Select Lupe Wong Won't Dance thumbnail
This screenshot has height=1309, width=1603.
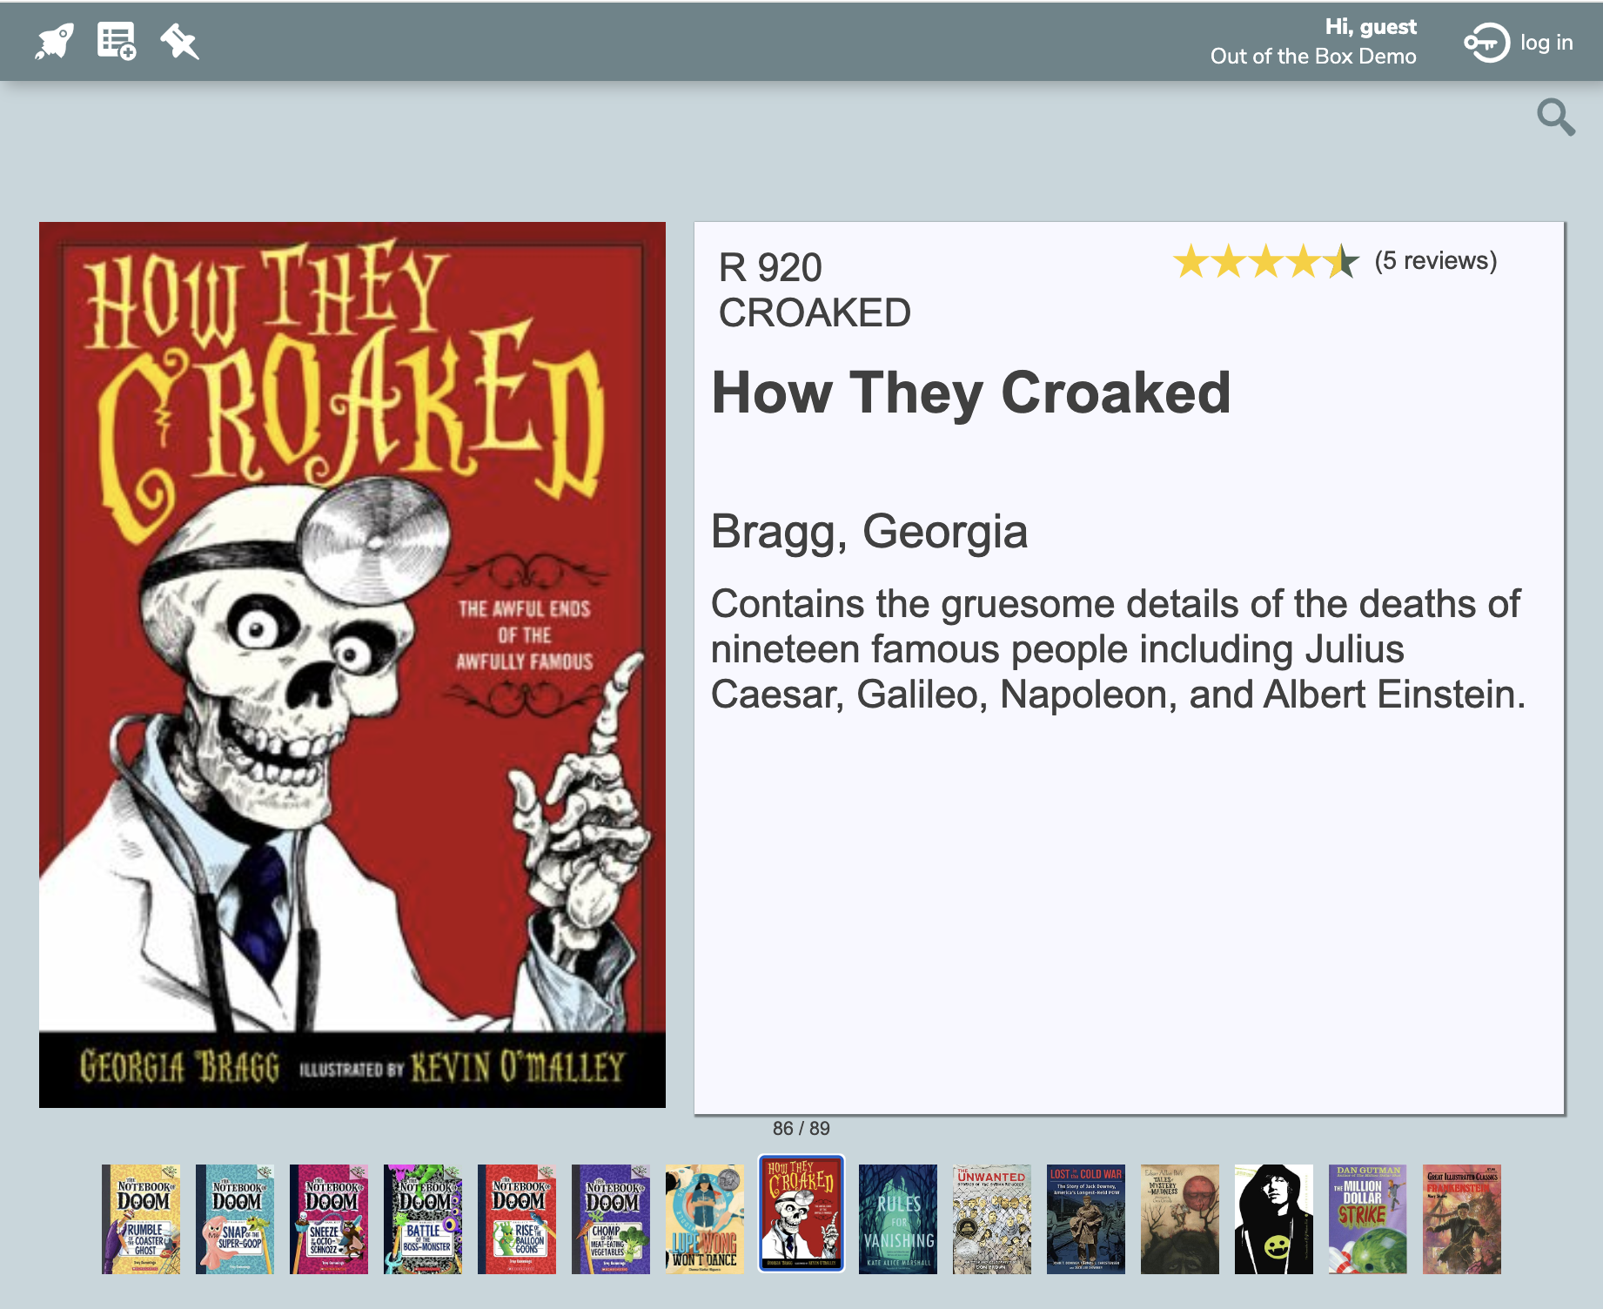705,1219
